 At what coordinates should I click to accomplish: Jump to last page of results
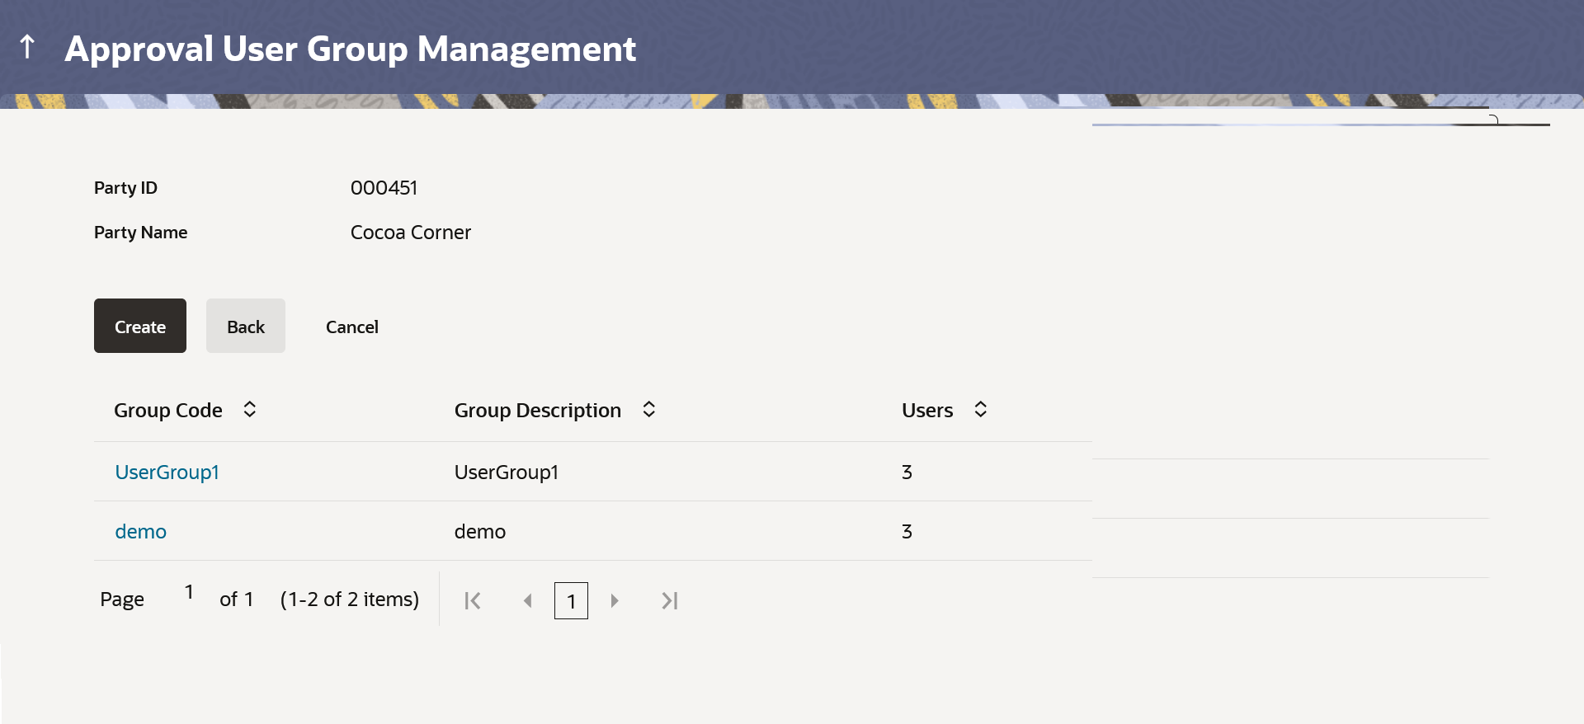tap(670, 600)
